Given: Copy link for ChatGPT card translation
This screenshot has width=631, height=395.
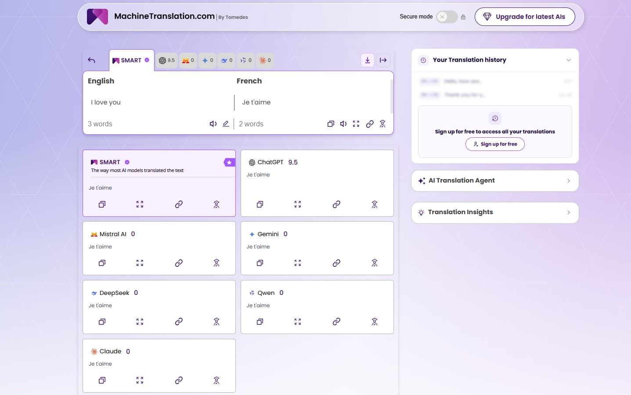Looking at the screenshot, I should 336,204.
